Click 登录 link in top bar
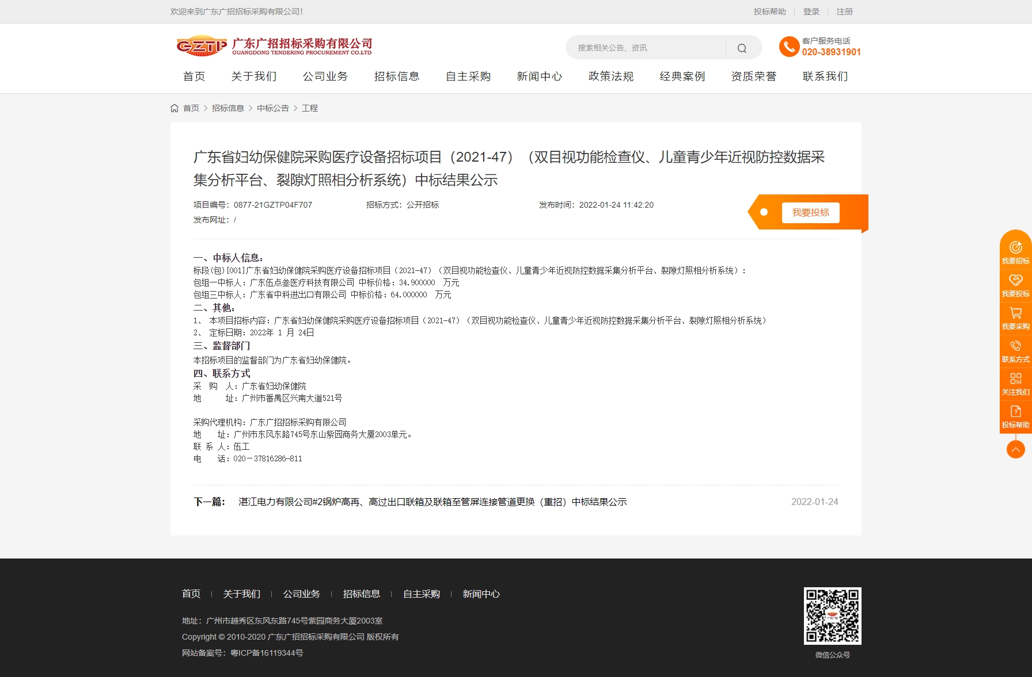The width and height of the screenshot is (1032, 677). click(x=811, y=12)
